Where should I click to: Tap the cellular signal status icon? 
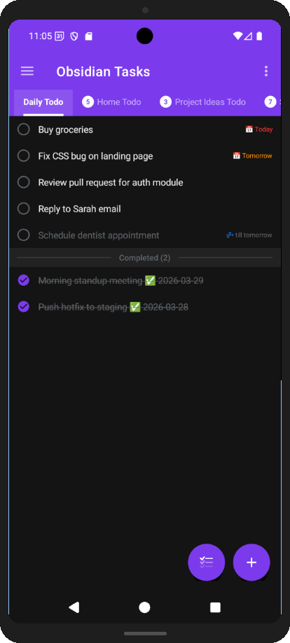click(x=248, y=36)
